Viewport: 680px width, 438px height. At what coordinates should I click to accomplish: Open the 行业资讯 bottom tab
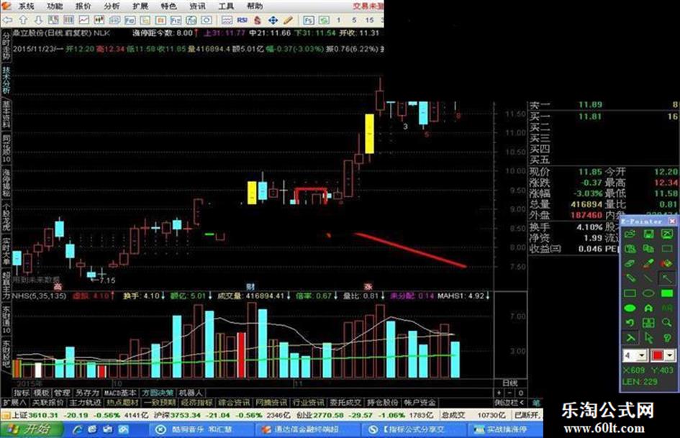(x=309, y=403)
